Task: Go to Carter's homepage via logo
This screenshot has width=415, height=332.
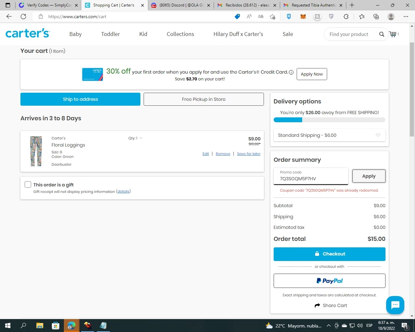Action: point(28,33)
